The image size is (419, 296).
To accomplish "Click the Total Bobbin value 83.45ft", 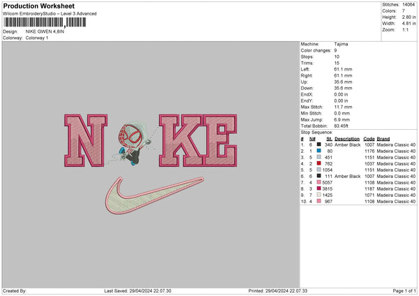I will (x=341, y=126).
